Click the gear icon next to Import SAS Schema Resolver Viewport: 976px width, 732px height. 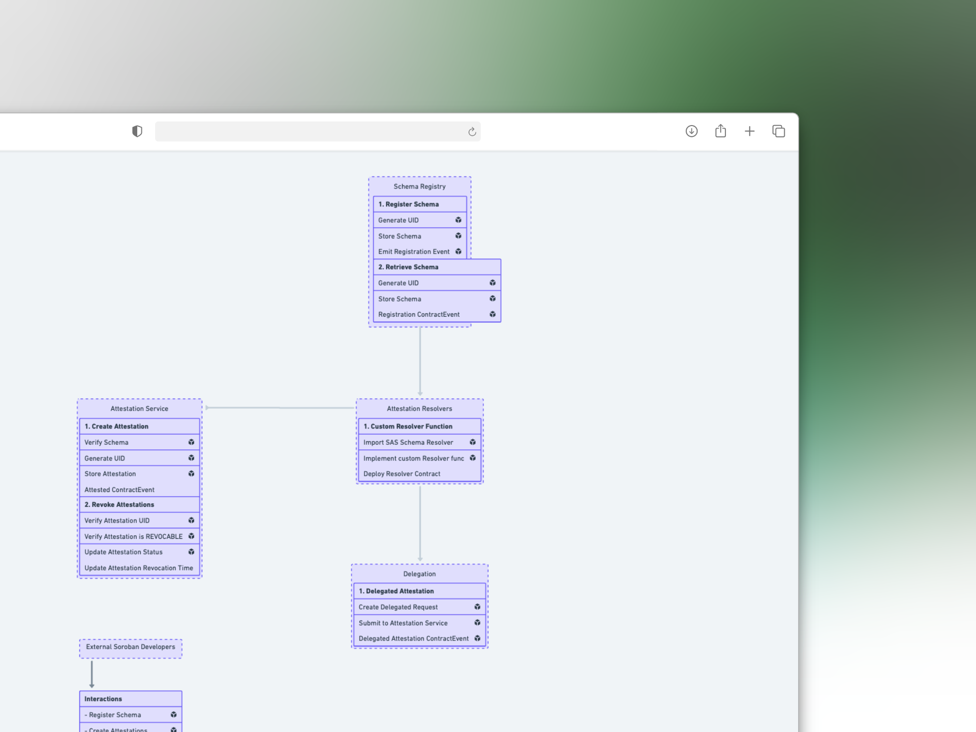[x=473, y=442]
